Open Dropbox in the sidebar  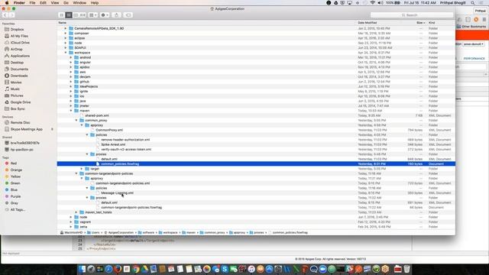tap(17, 29)
